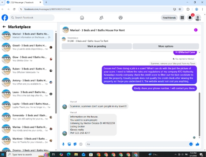Open the Friends icon in top navigation

coord(101,18)
